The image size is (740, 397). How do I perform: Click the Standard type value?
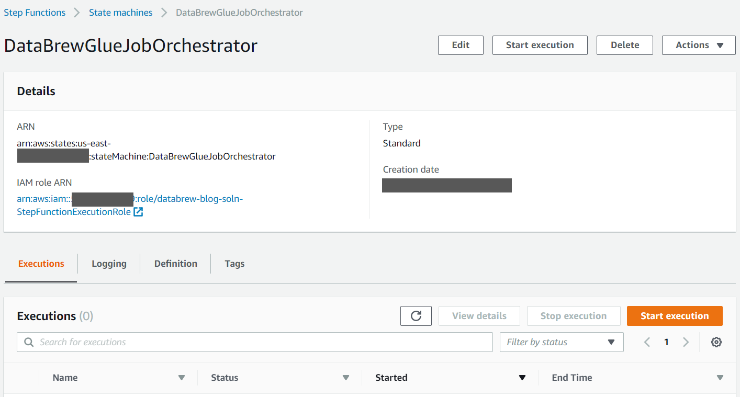tap(401, 143)
